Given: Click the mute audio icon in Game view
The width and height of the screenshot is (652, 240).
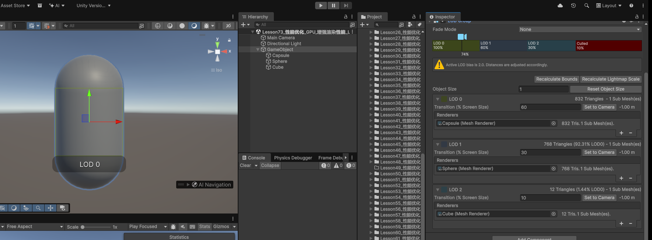Looking at the screenshot, I should coord(183,227).
